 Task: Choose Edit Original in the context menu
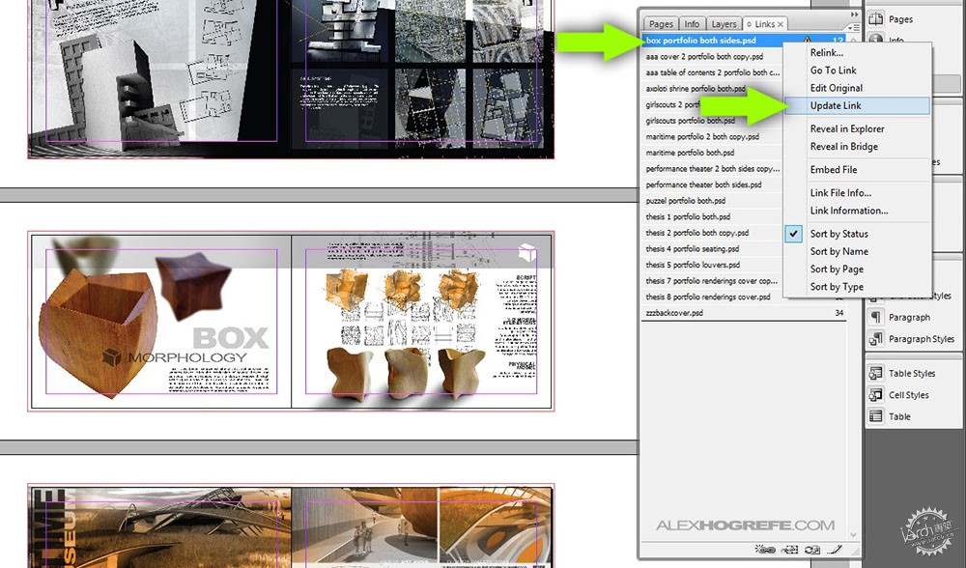pos(836,88)
